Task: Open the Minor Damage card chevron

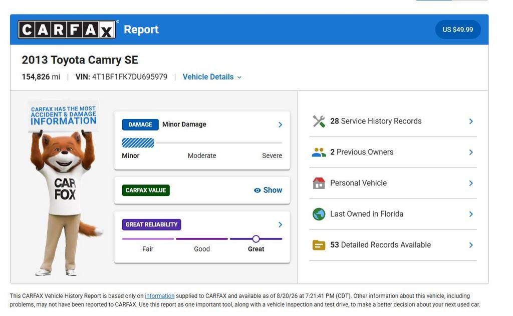Action: tap(280, 124)
